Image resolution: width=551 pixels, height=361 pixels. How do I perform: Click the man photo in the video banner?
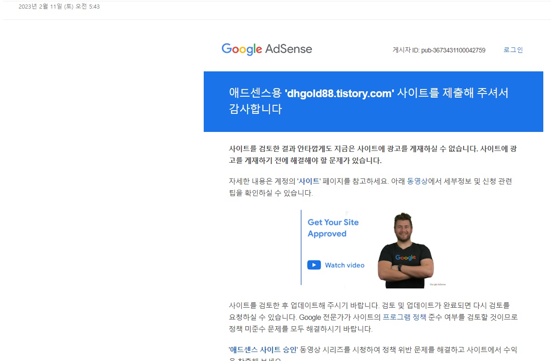pyautogui.click(x=405, y=249)
